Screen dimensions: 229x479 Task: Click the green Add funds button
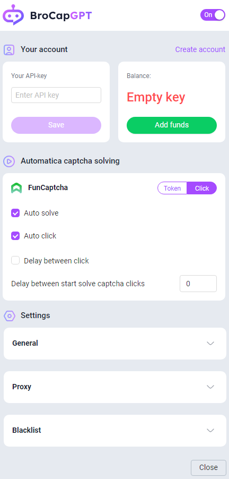[172, 125]
